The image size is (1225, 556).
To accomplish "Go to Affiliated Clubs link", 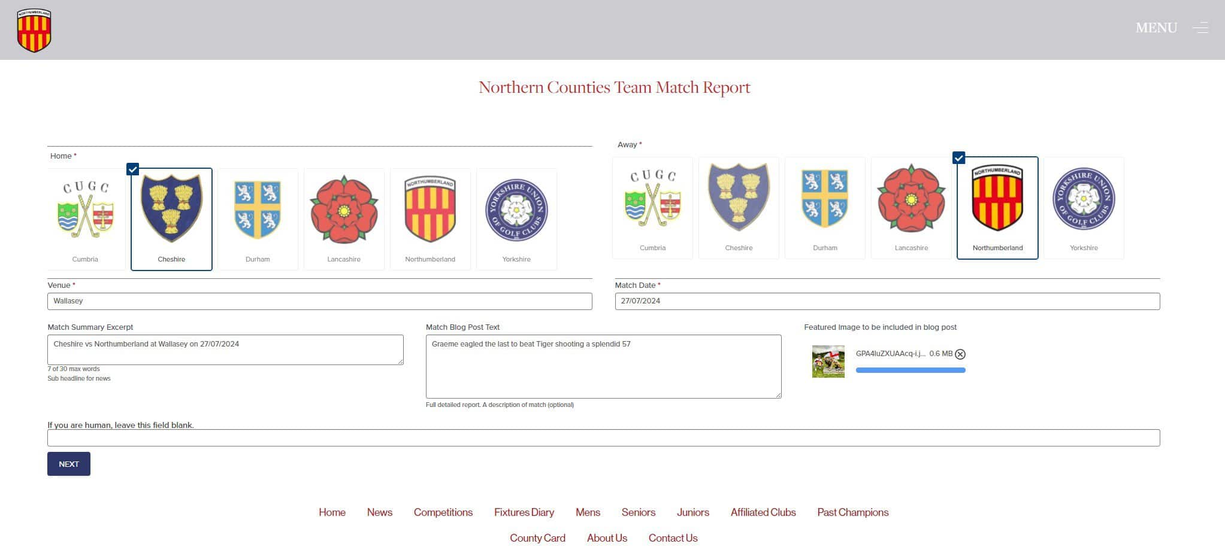I will 763,512.
